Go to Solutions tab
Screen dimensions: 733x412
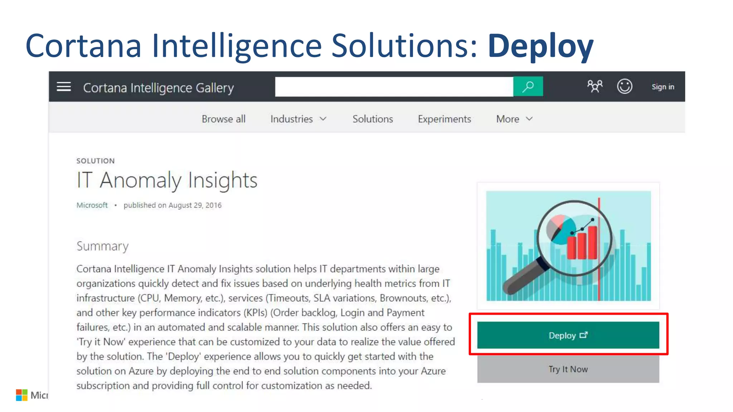373,119
